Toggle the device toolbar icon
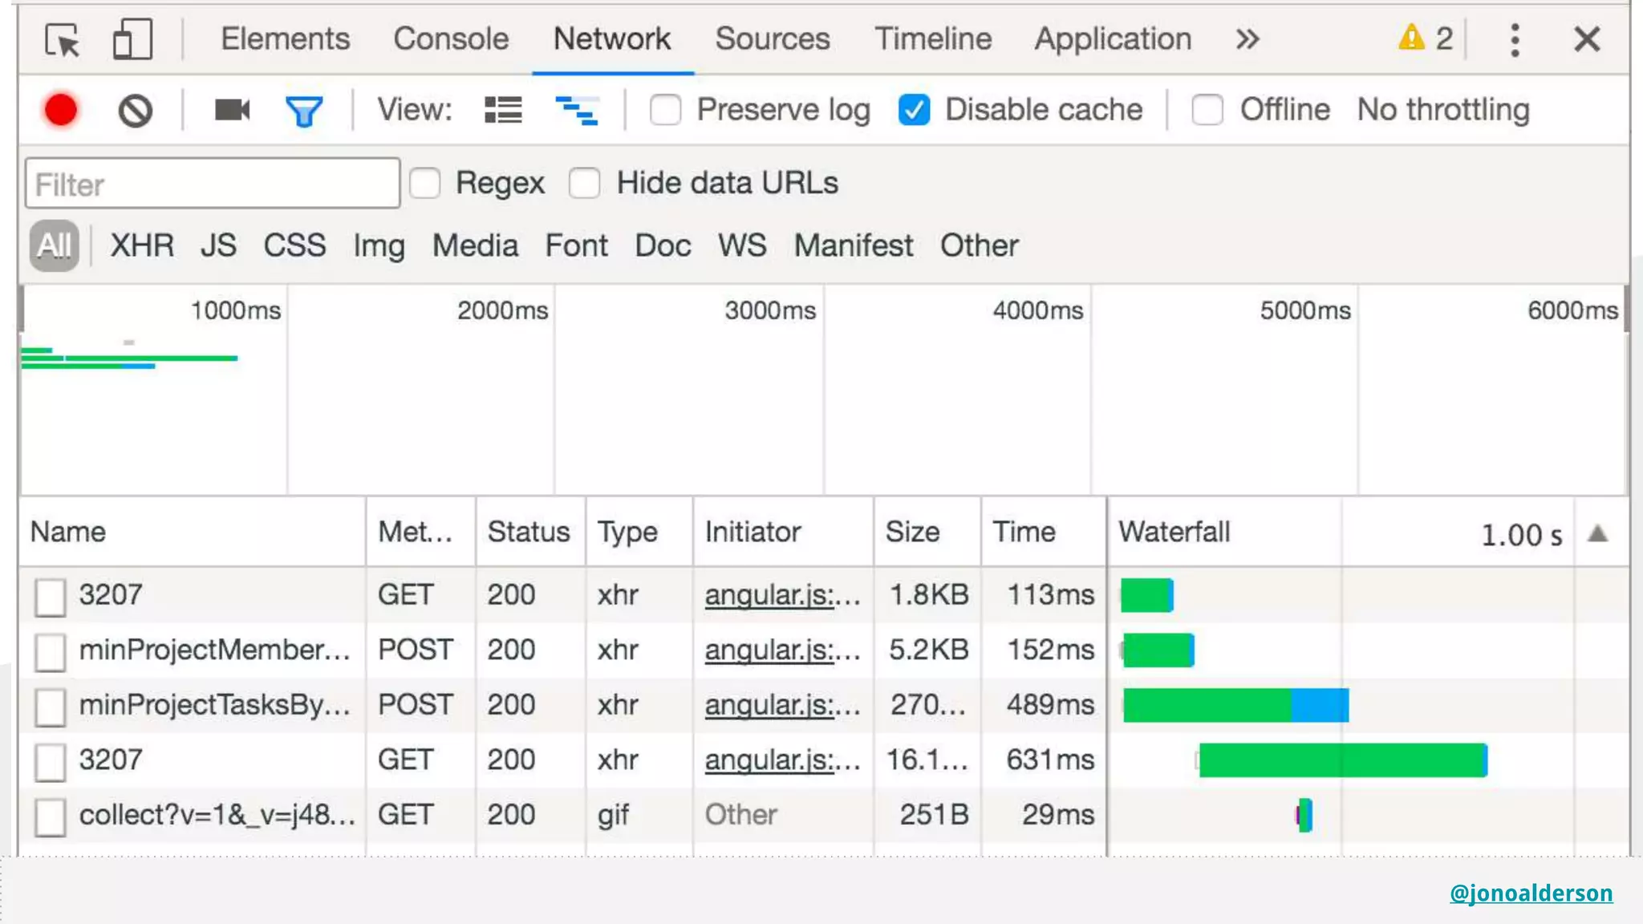The width and height of the screenshot is (1643, 924). coord(132,39)
